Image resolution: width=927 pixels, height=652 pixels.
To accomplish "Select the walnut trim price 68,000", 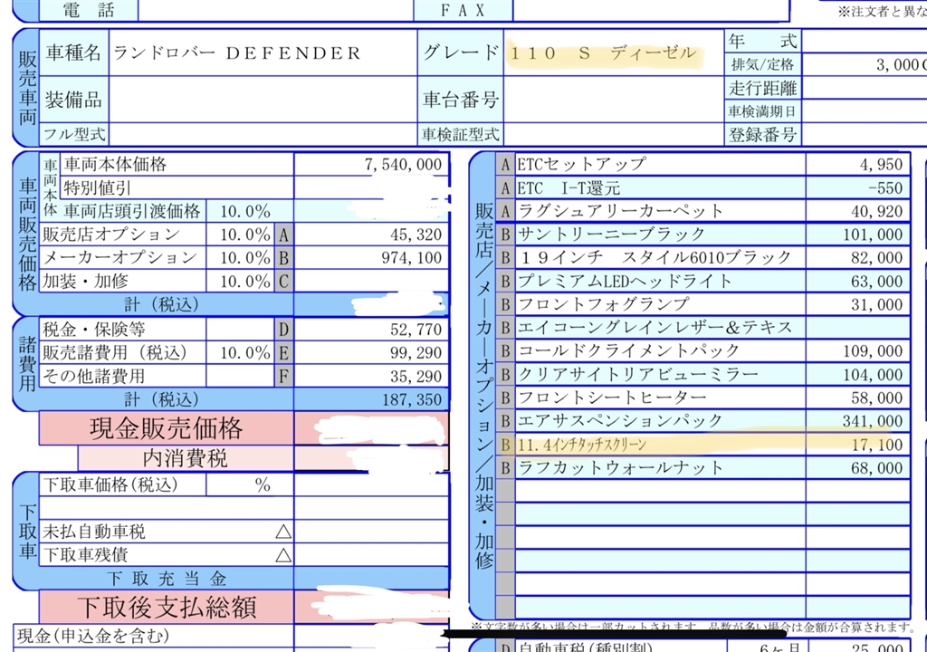I will coord(876,468).
